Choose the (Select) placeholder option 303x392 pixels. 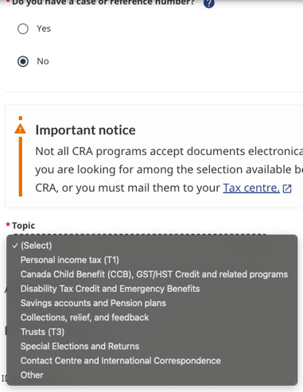[x=152, y=246]
